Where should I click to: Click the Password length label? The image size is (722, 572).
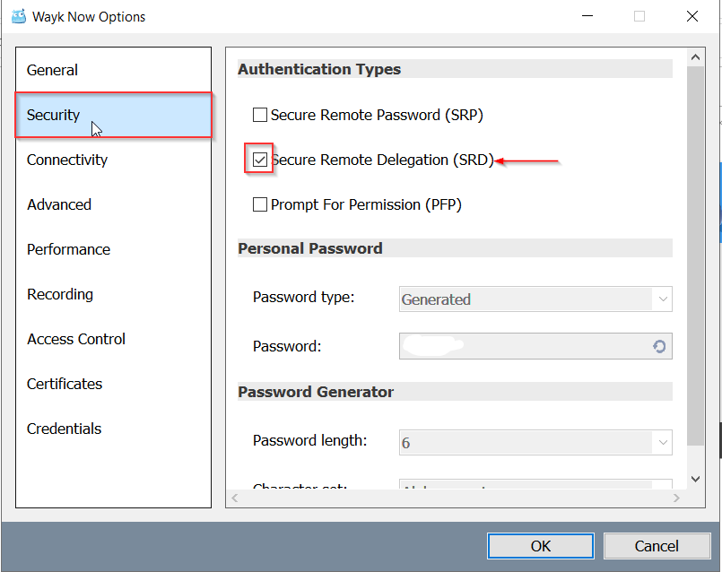(310, 440)
